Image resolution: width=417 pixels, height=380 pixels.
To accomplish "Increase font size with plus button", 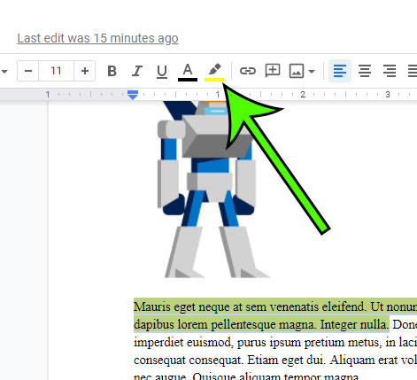I will click(x=85, y=71).
